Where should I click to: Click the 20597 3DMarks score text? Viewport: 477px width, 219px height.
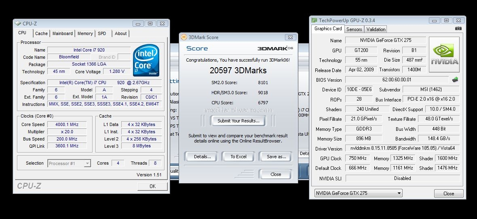[x=238, y=70]
